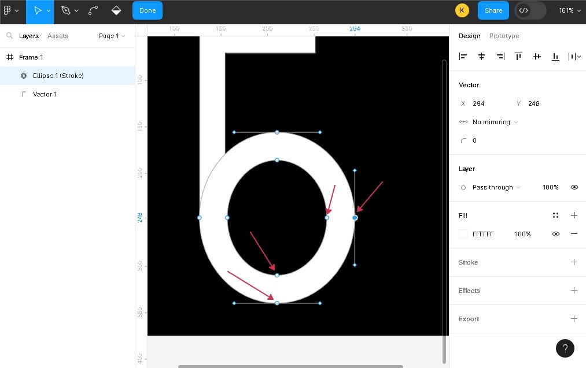Toggle Dev Mode switch
586x368 pixels.
(530, 10)
